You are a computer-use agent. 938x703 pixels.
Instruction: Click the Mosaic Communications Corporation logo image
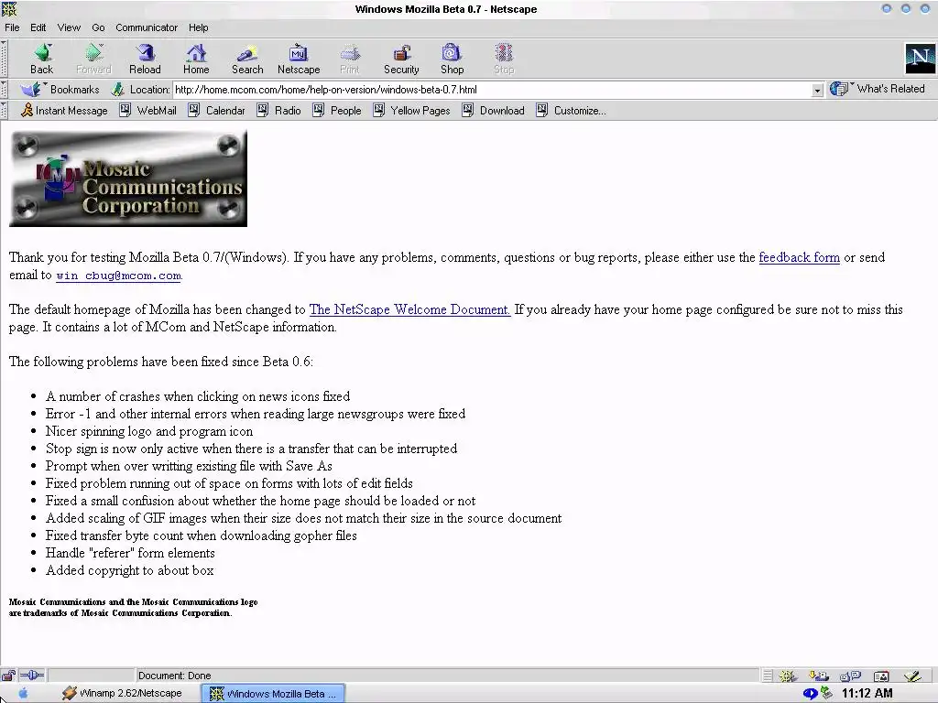(128, 178)
